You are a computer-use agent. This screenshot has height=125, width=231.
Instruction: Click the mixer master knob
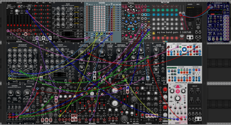point(182,36)
